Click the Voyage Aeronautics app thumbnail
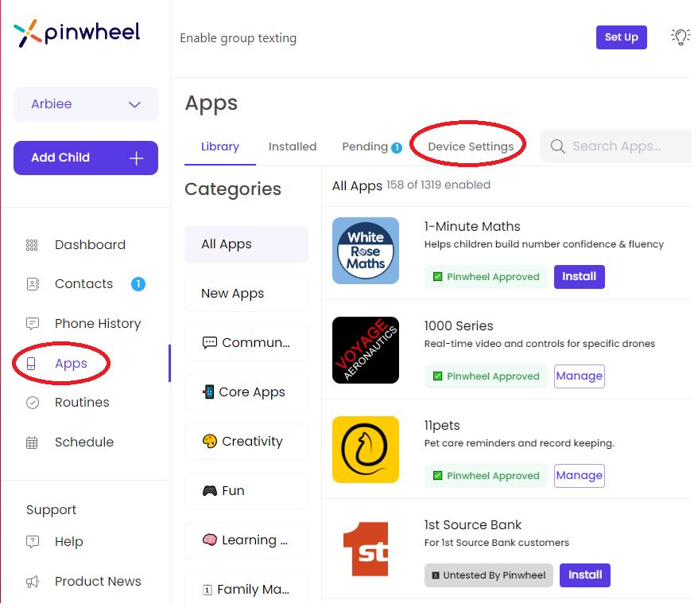698x608 pixels. tap(365, 350)
